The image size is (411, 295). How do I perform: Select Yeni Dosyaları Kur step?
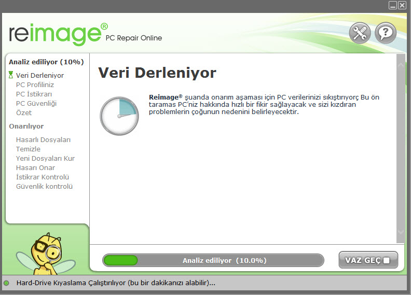tap(45, 158)
